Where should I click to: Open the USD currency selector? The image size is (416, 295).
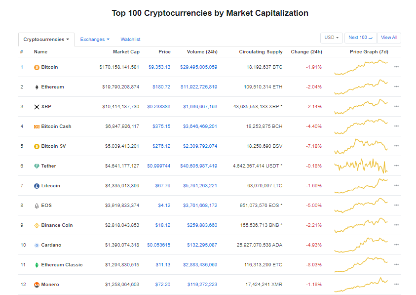click(x=331, y=38)
